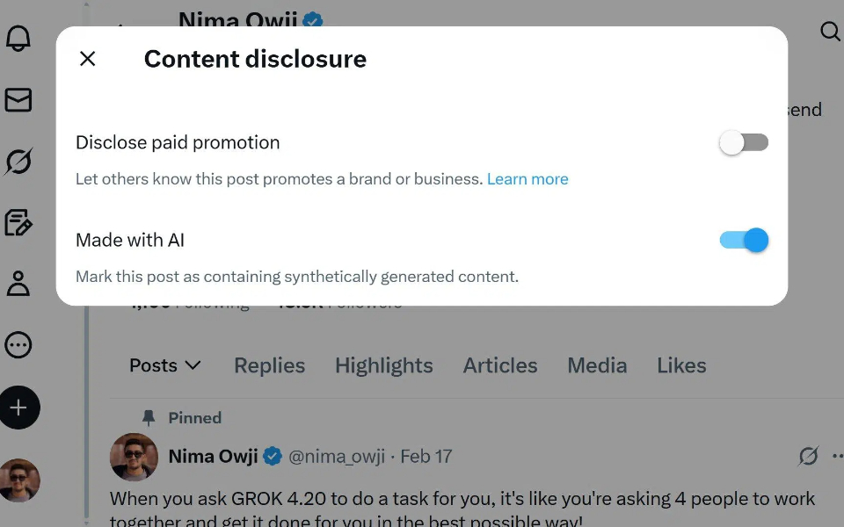The height and width of the screenshot is (527, 844).
Task: Click the search magnifier icon
Action: tap(830, 32)
